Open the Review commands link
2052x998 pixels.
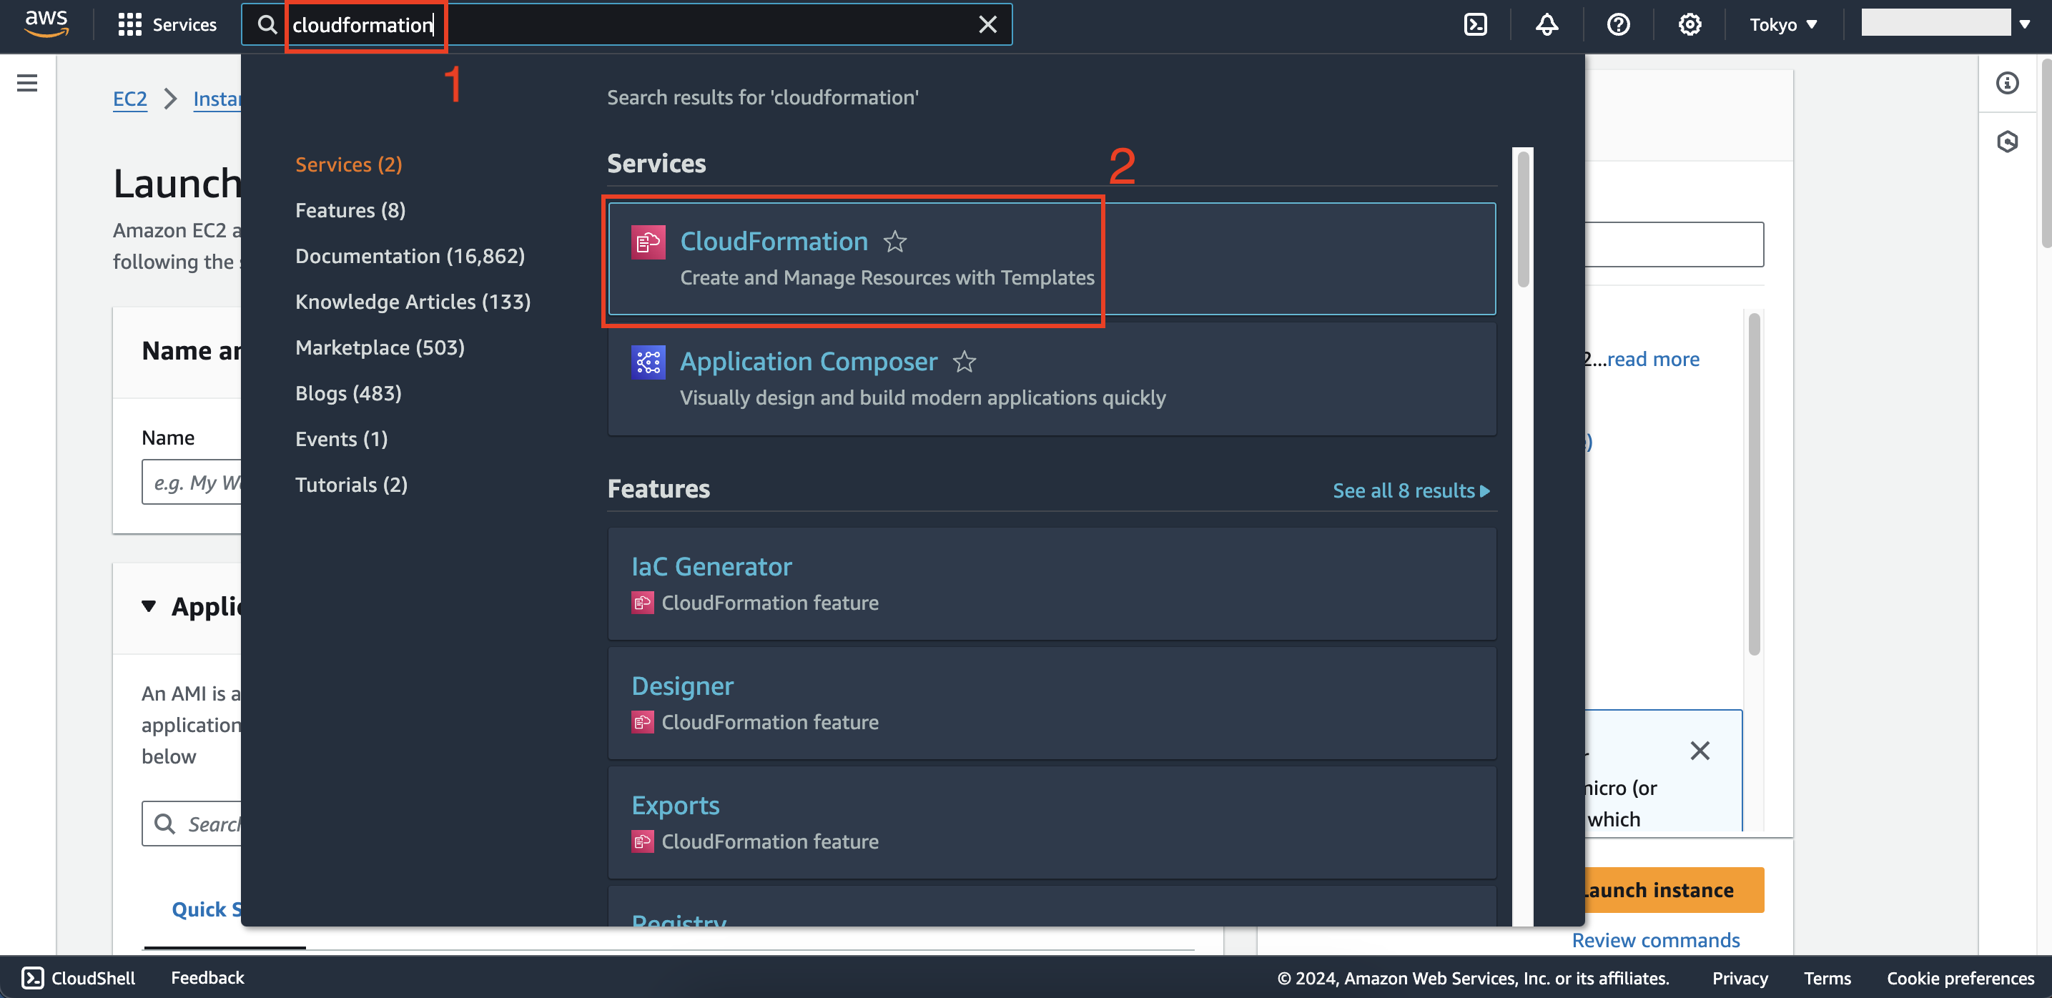pyautogui.click(x=1655, y=941)
